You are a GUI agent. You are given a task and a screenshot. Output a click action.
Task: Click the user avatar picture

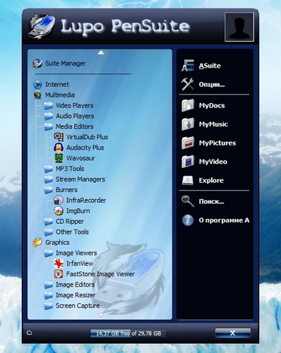coord(239,27)
